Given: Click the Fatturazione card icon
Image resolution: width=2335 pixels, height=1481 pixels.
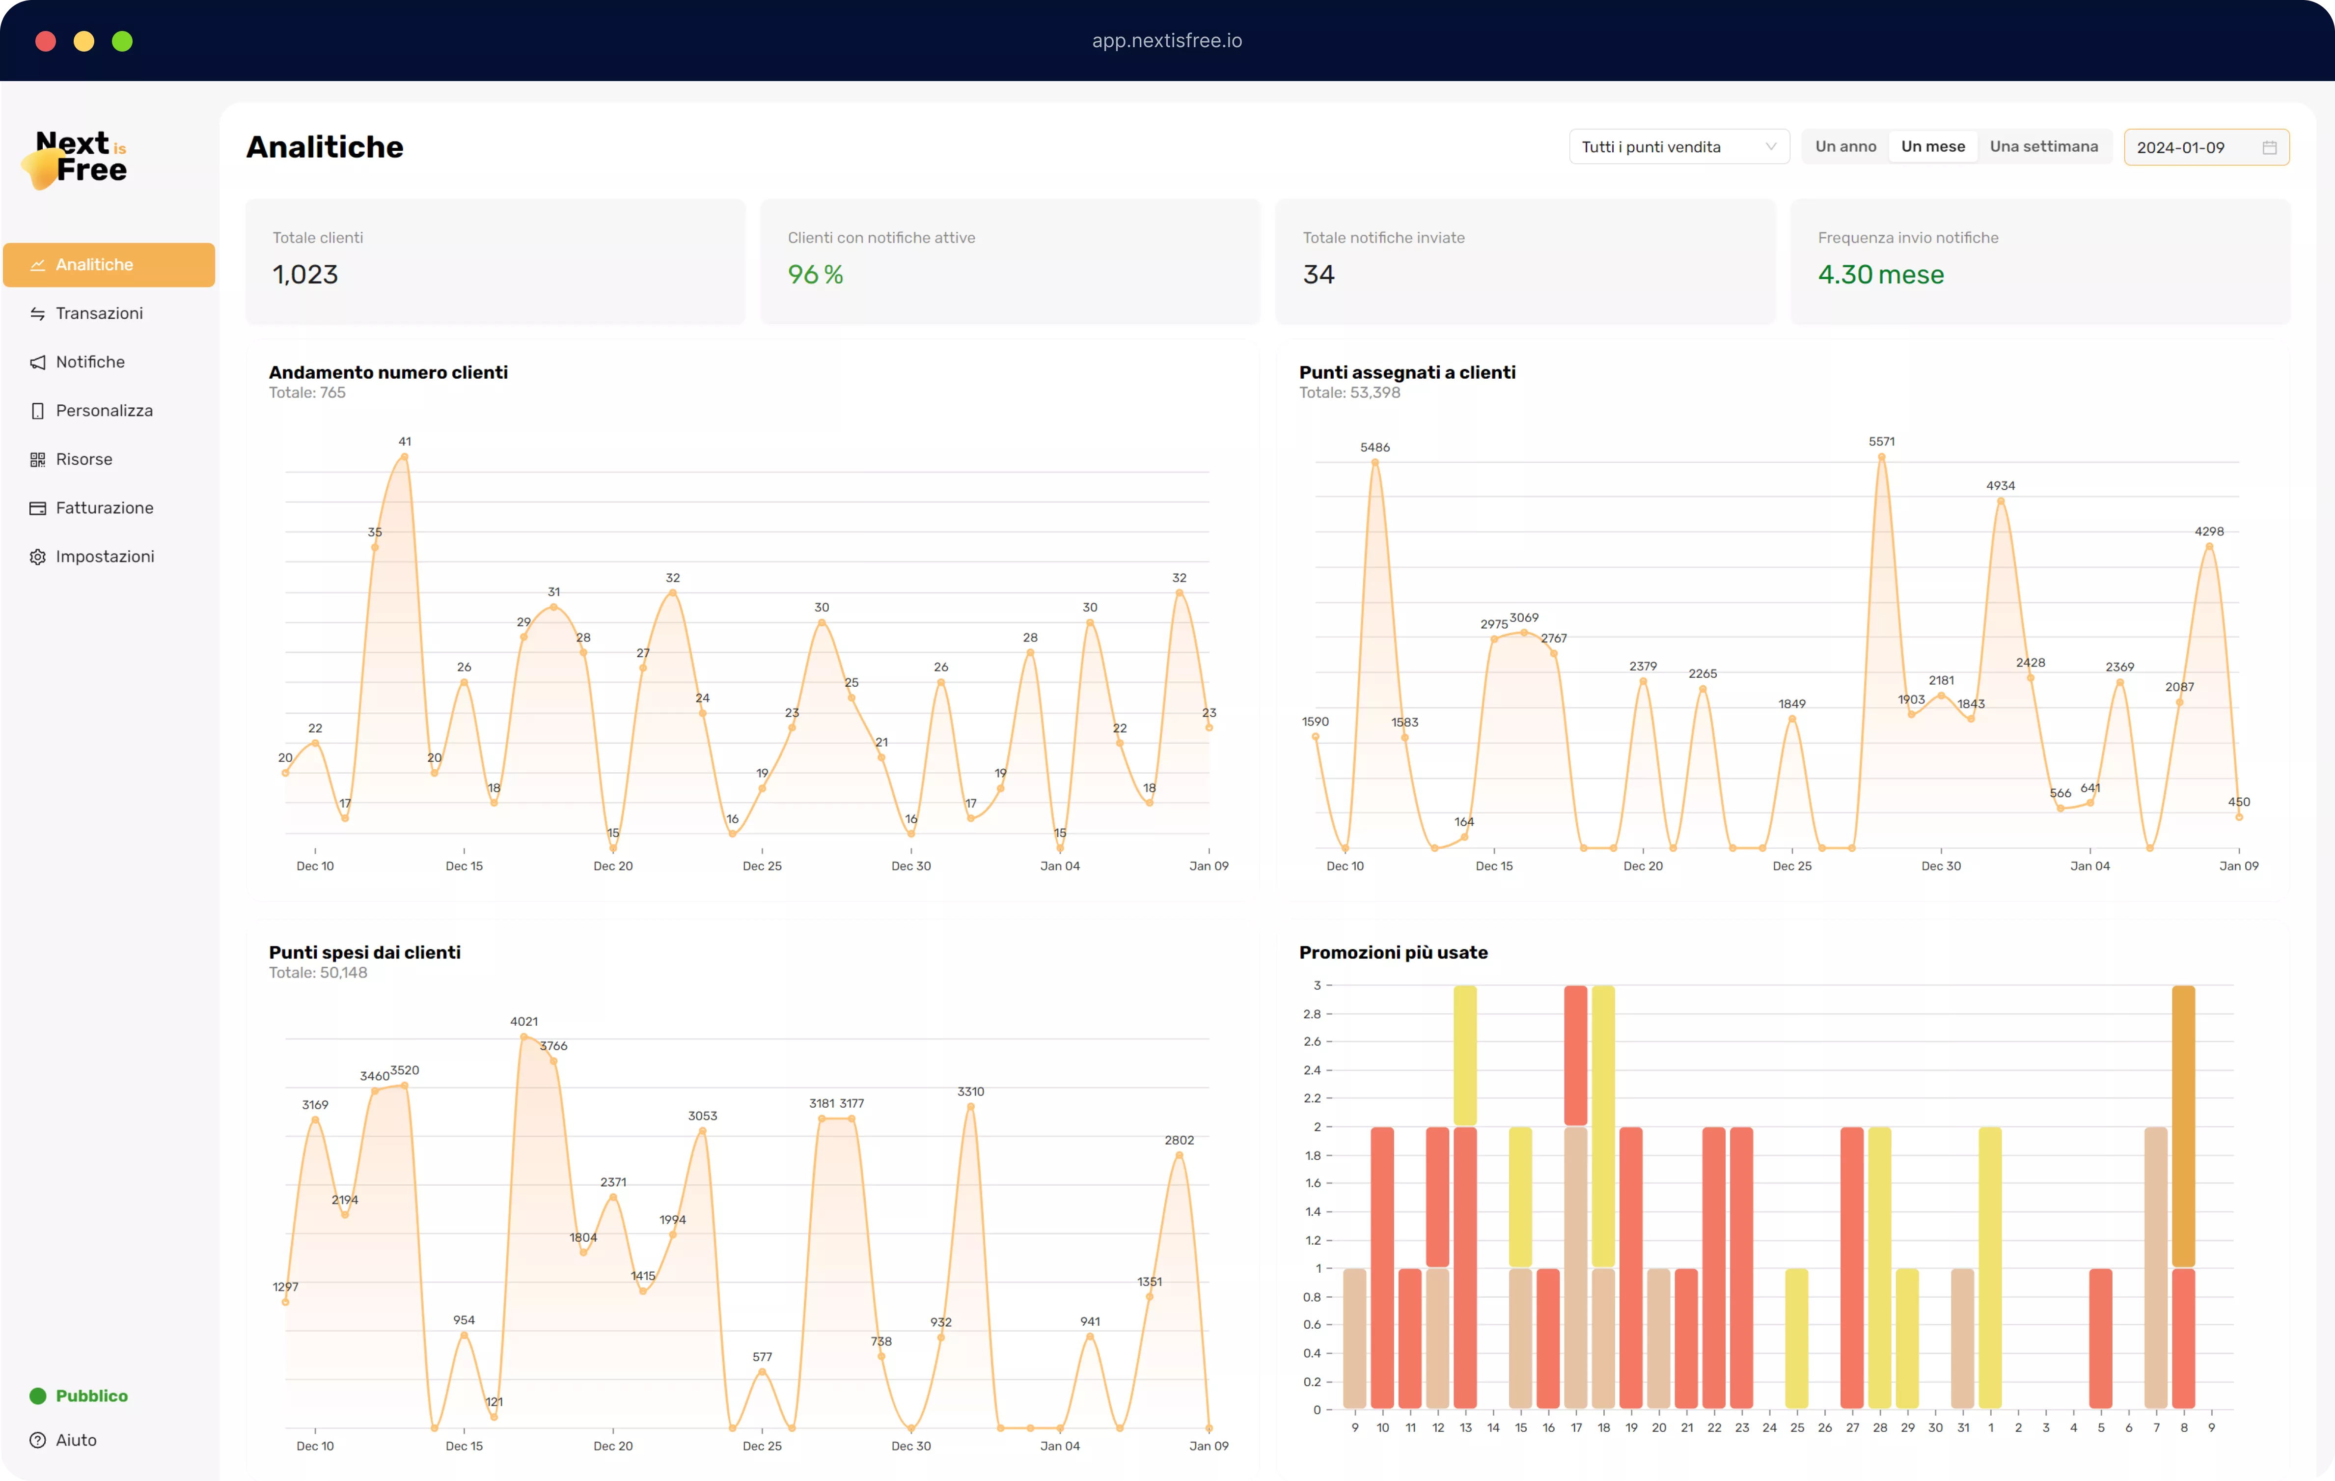Looking at the screenshot, I should click(38, 507).
